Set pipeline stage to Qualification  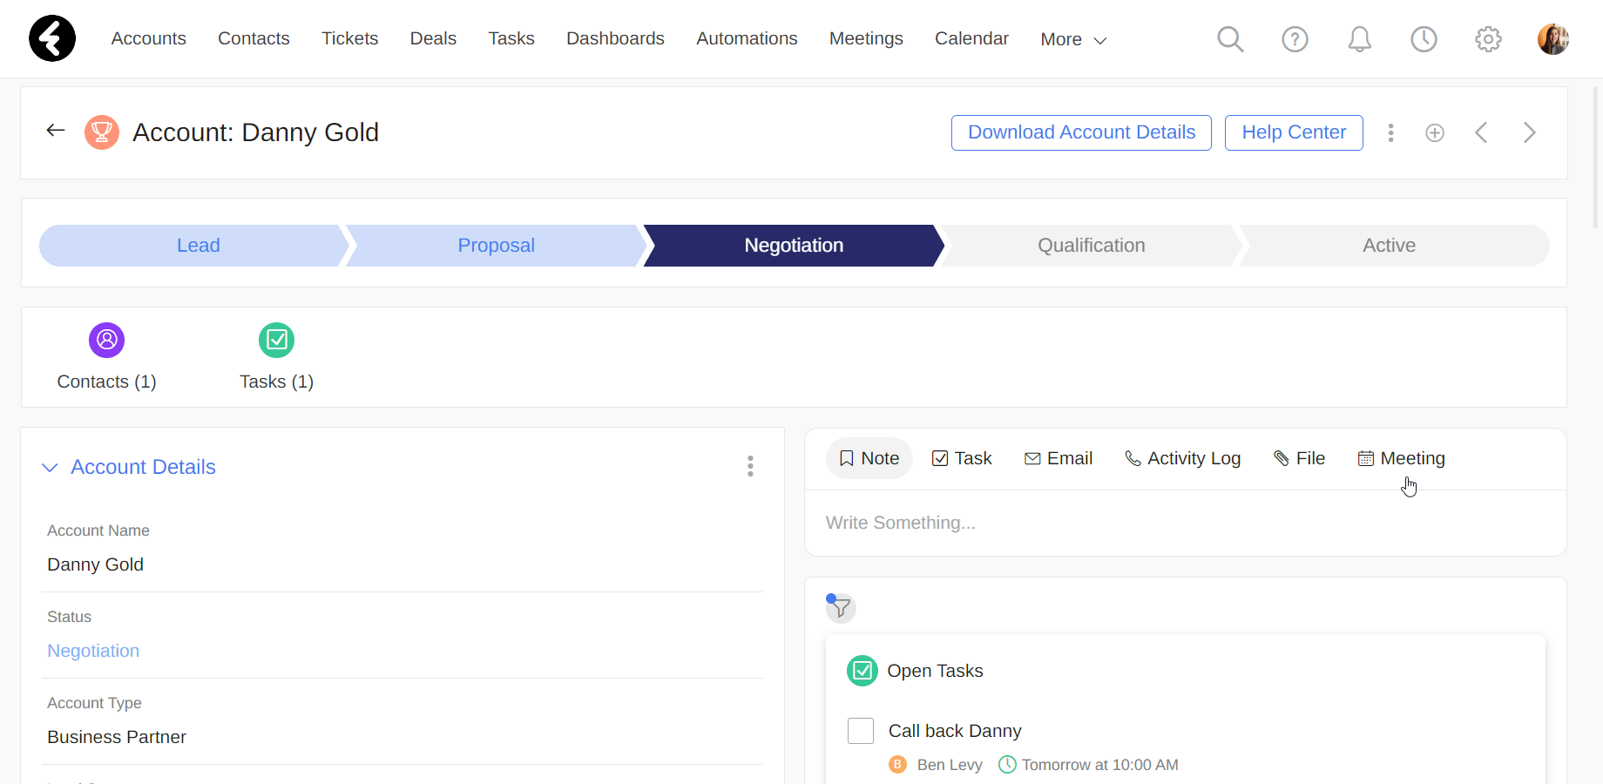point(1091,246)
